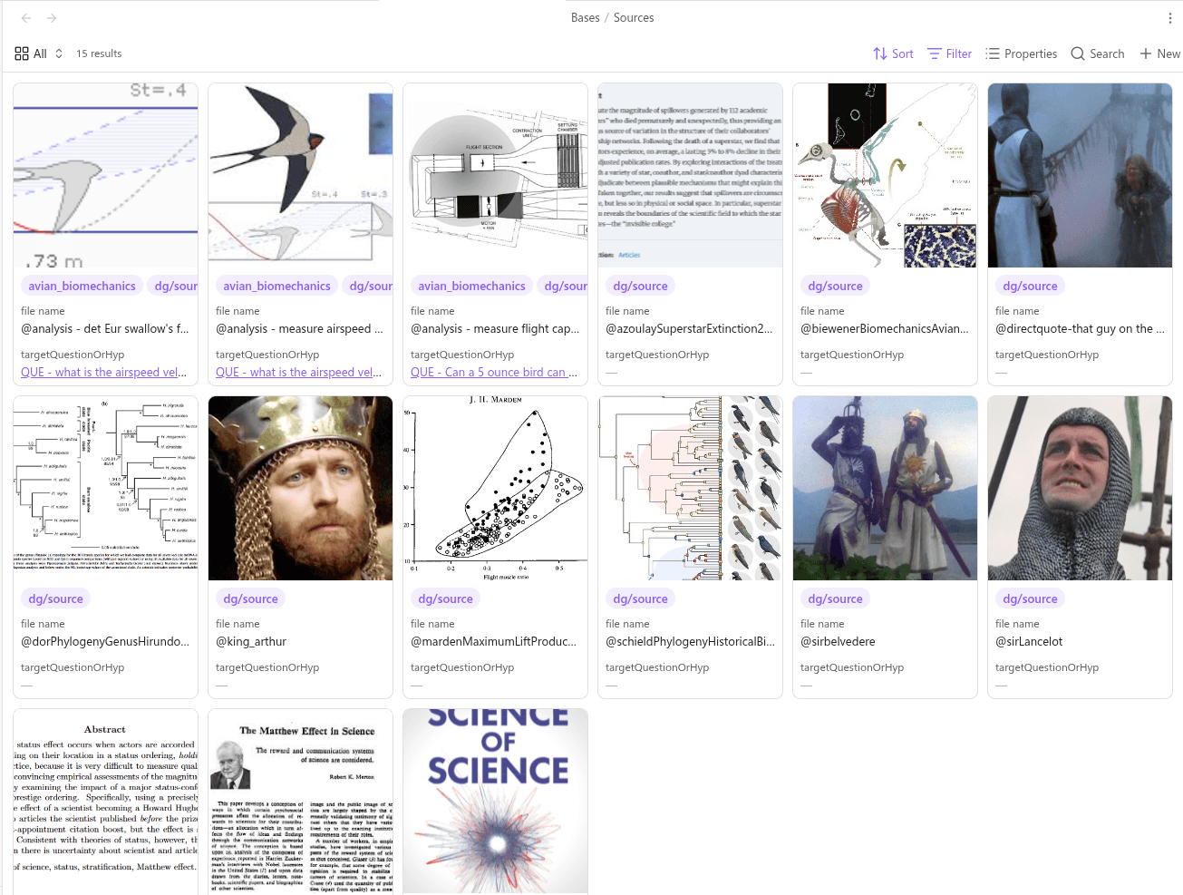Screen dimensions: 1183x895
Task: Open the '@analysis - det Eur swallow's f...' card image
Action: [x=106, y=176]
